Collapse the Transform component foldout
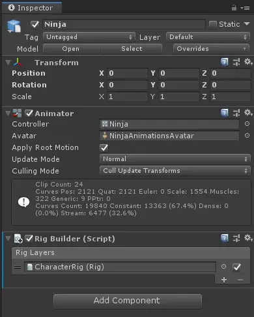 8,63
